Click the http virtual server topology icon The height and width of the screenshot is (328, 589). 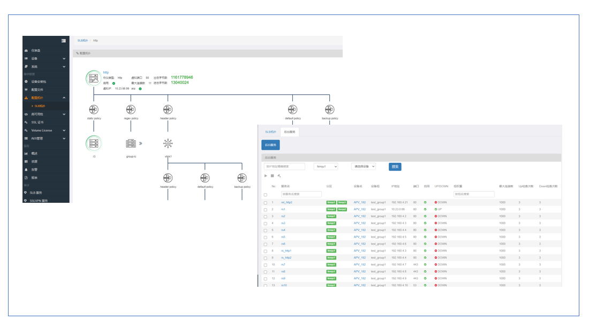(94, 79)
